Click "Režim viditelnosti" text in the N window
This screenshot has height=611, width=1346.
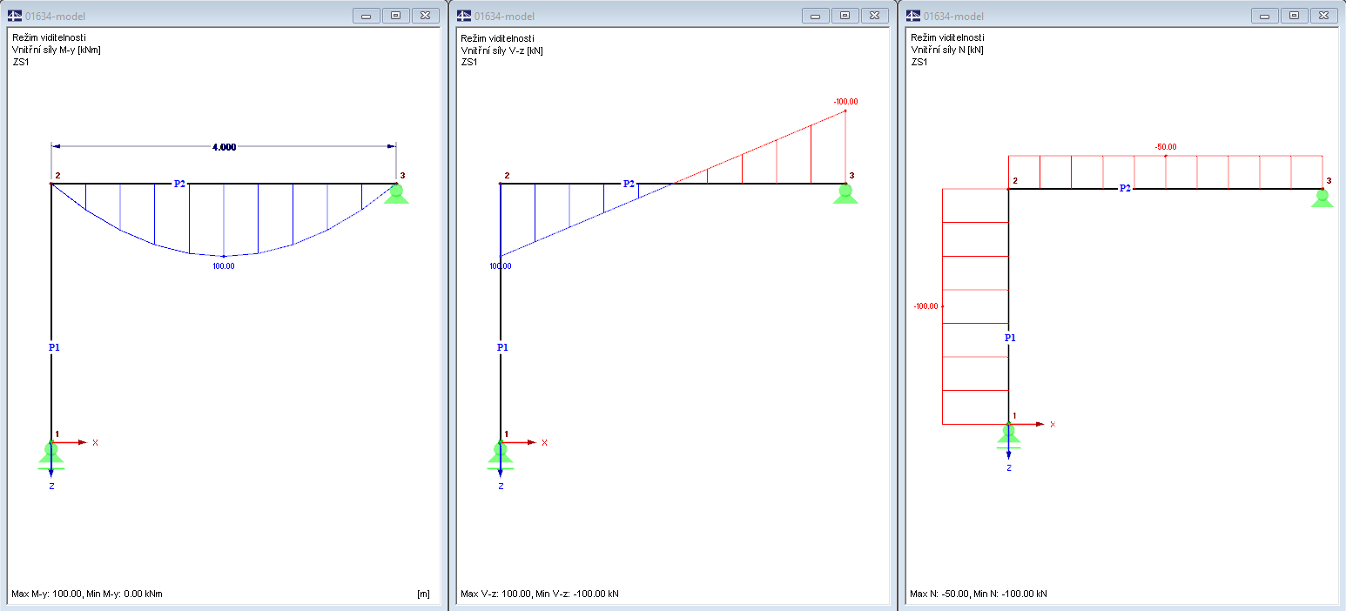(x=947, y=37)
